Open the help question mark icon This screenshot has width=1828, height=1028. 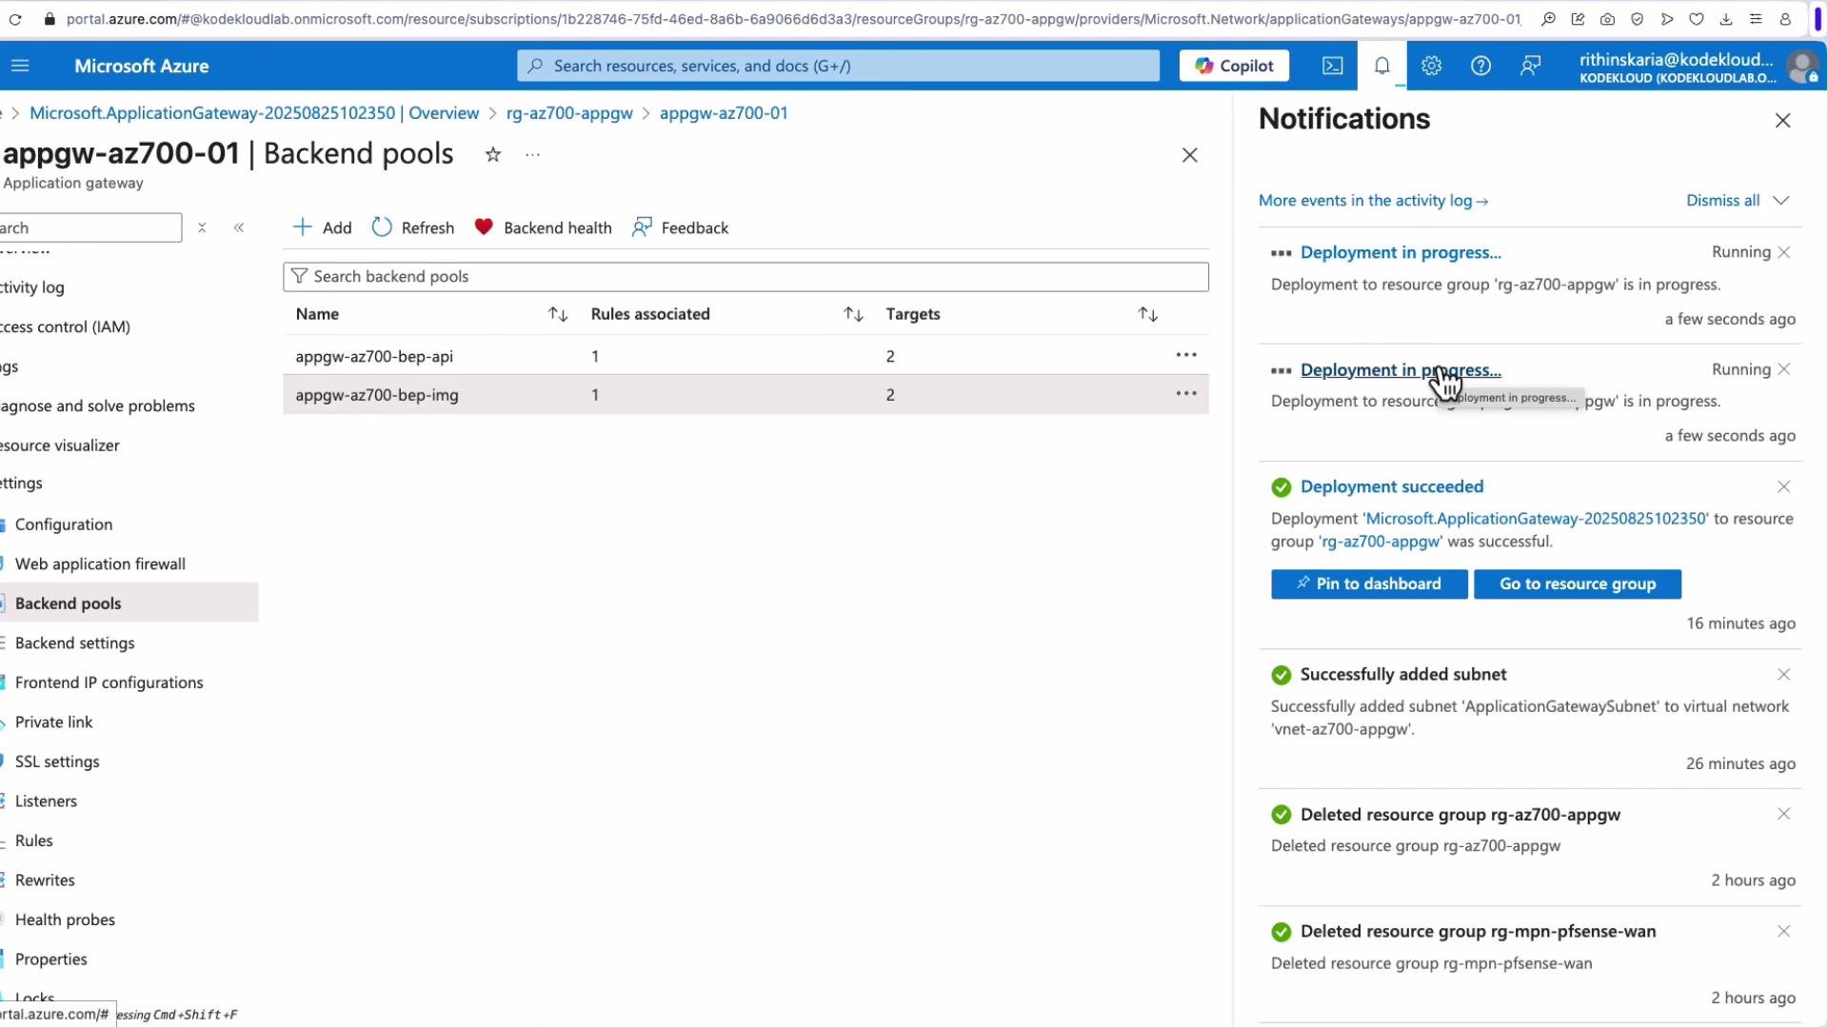pos(1480,66)
